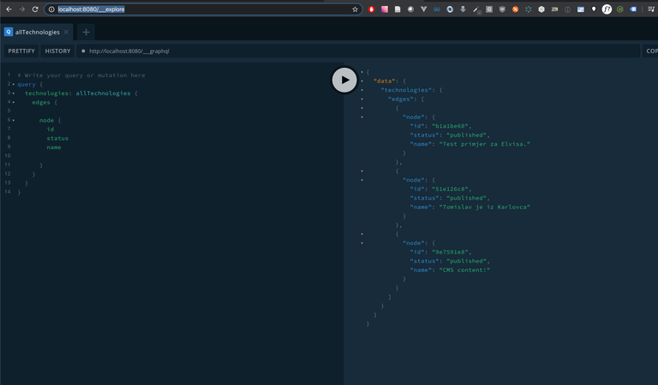Fold the technologies field on line 3

14,93
